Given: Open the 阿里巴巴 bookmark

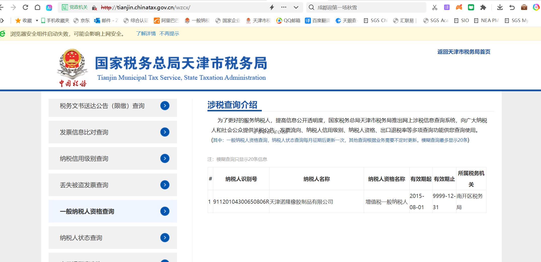Looking at the screenshot, I should (x=166, y=21).
